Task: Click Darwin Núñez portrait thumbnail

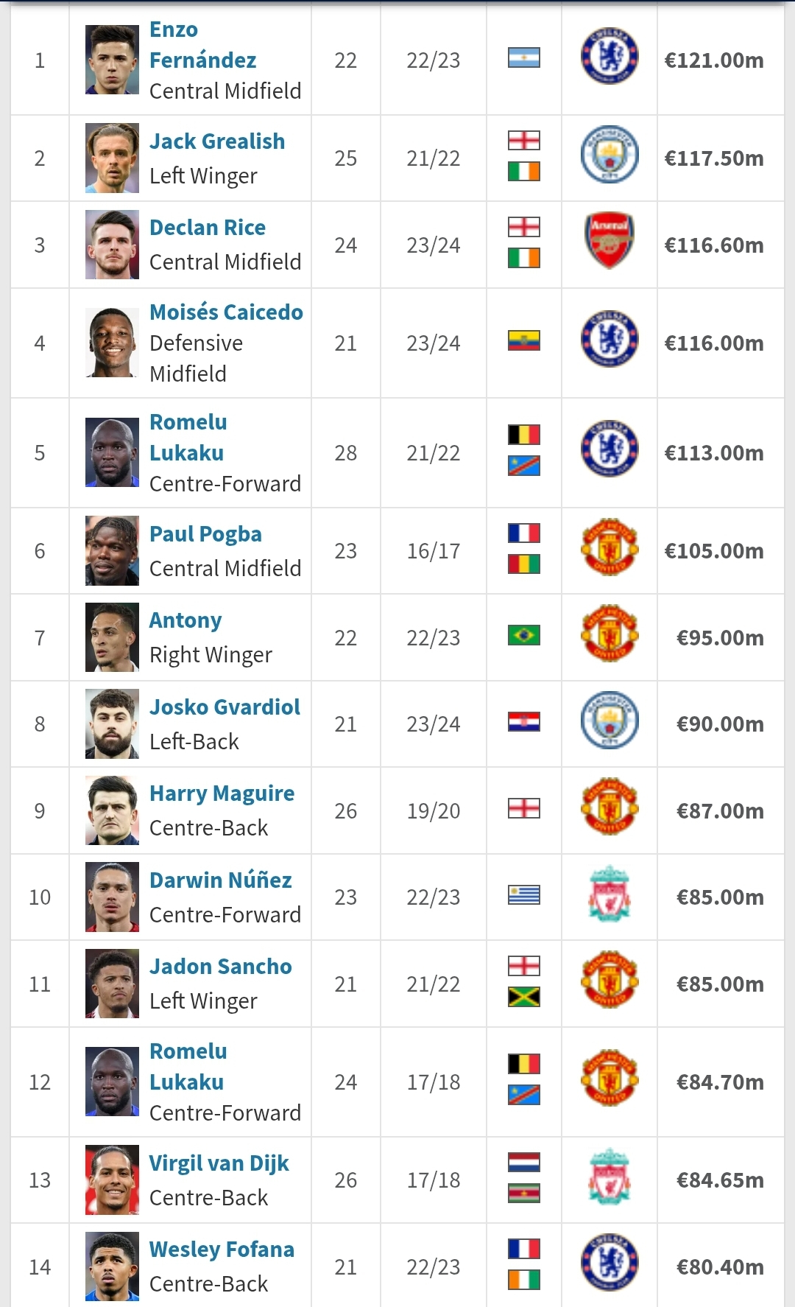Action: coord(112,897)
